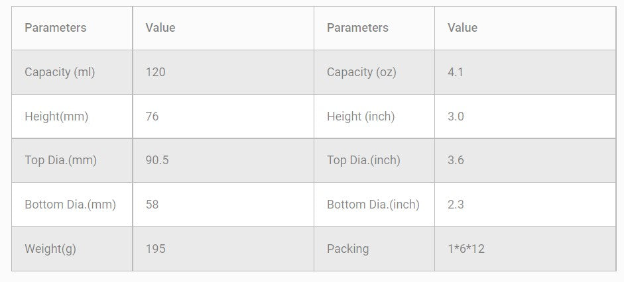Click the Packing label cell
Screen dimensions: 624x282
pyautogui.click(x=347, y=249)
